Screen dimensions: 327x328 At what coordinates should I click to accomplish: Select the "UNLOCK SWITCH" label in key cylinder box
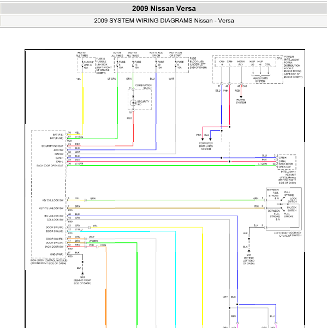click(292, 209)
